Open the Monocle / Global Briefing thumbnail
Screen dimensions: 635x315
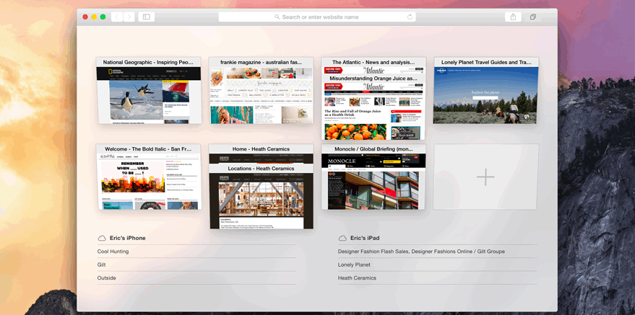[x=373, y=177]
